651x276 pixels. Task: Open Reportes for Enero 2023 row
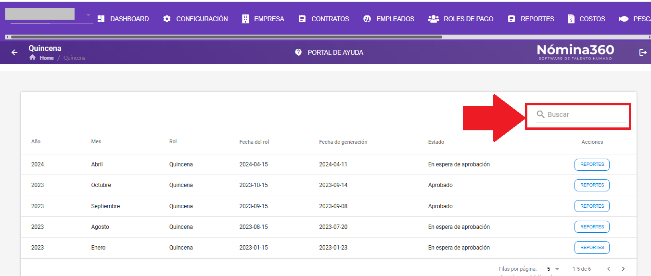coord(592,248)
